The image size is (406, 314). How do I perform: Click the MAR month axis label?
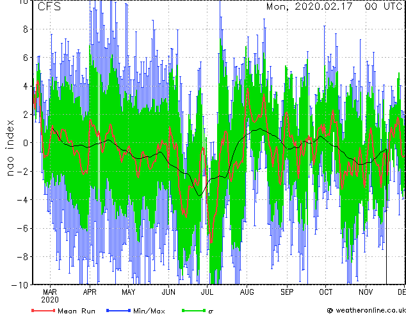tap(50, 292)
